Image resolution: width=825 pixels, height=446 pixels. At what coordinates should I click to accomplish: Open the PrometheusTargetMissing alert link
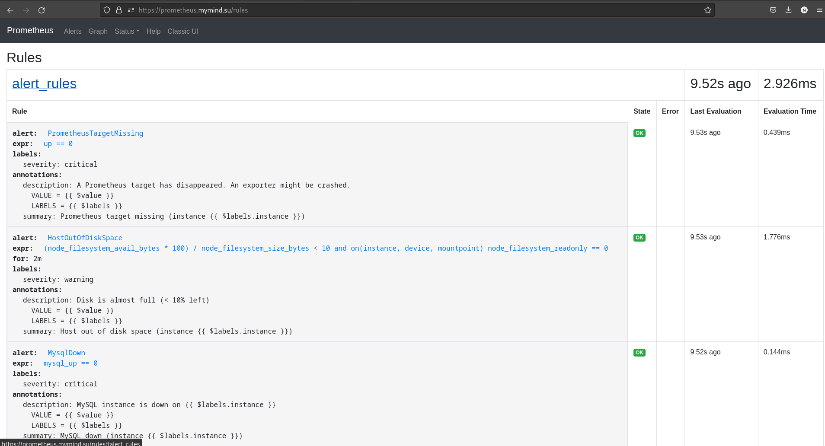[95, 133]
